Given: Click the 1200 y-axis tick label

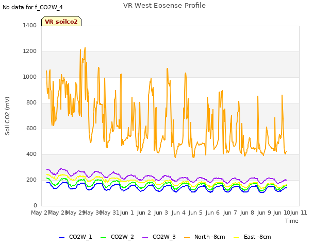Looking at the screenshot, I should coord(30,51).
